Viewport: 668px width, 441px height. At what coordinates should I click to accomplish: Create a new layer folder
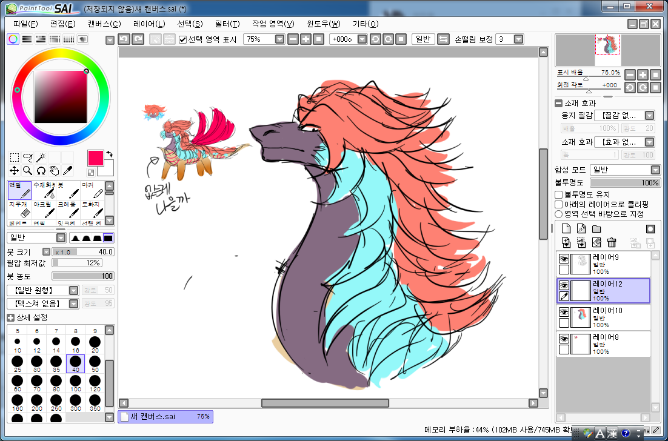[x=596, y=228]
